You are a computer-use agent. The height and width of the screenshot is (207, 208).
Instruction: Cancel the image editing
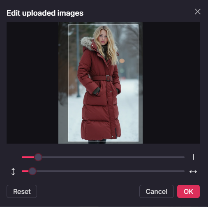(x=157, y=191)
